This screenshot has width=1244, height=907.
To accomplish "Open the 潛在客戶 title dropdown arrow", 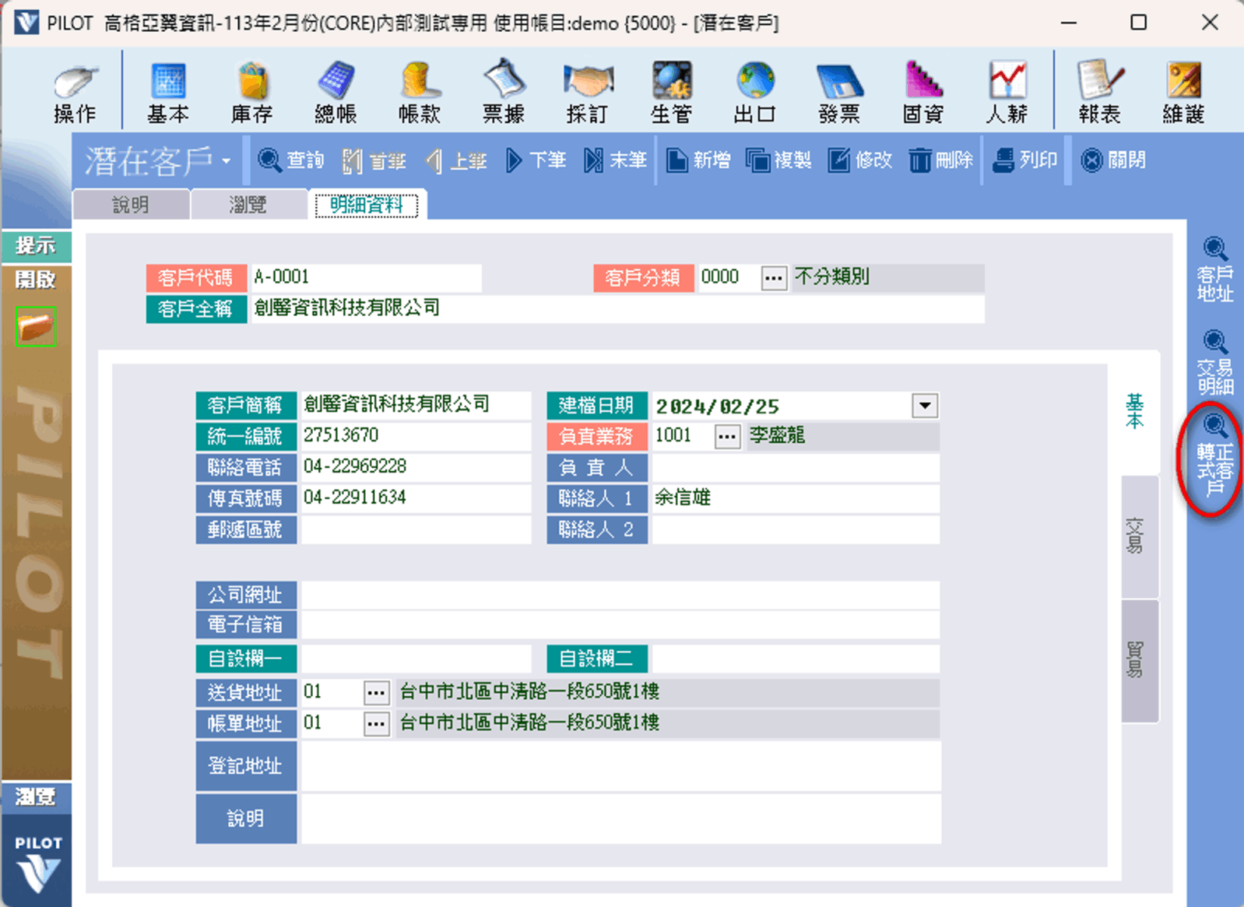I will [x=226, y=162].
